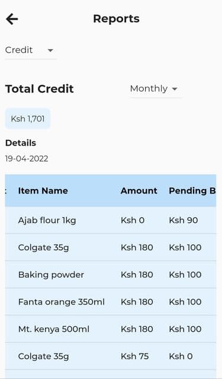Click the arrow beside Monthly
This screenshot has width=222, height=379.
(x=175, y=89)
